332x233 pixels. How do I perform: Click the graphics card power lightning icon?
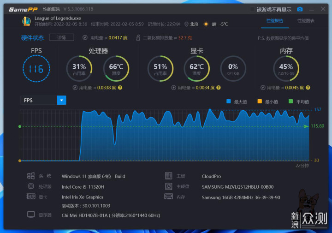pyautogui.click(x=173, y=88)
